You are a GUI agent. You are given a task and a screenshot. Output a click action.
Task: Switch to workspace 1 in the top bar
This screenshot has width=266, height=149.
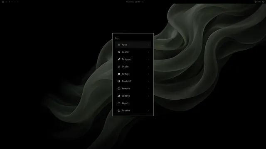pyautogui.click(x=6, y=2)
